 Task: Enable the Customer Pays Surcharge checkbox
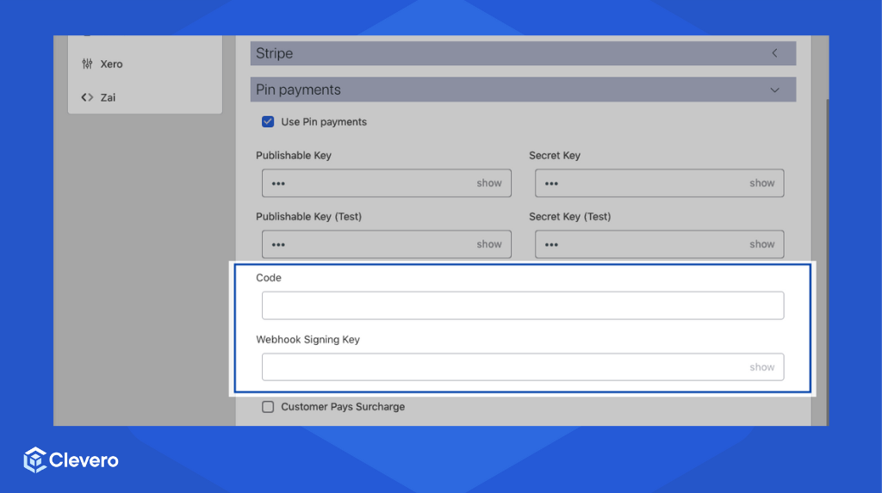268,407
